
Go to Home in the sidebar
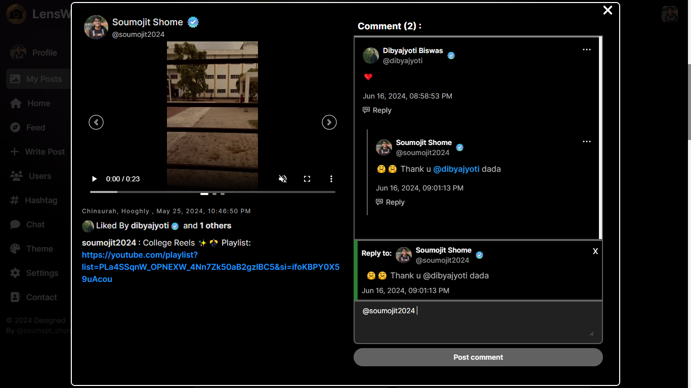pyautogui.click(x=38, y=103)
